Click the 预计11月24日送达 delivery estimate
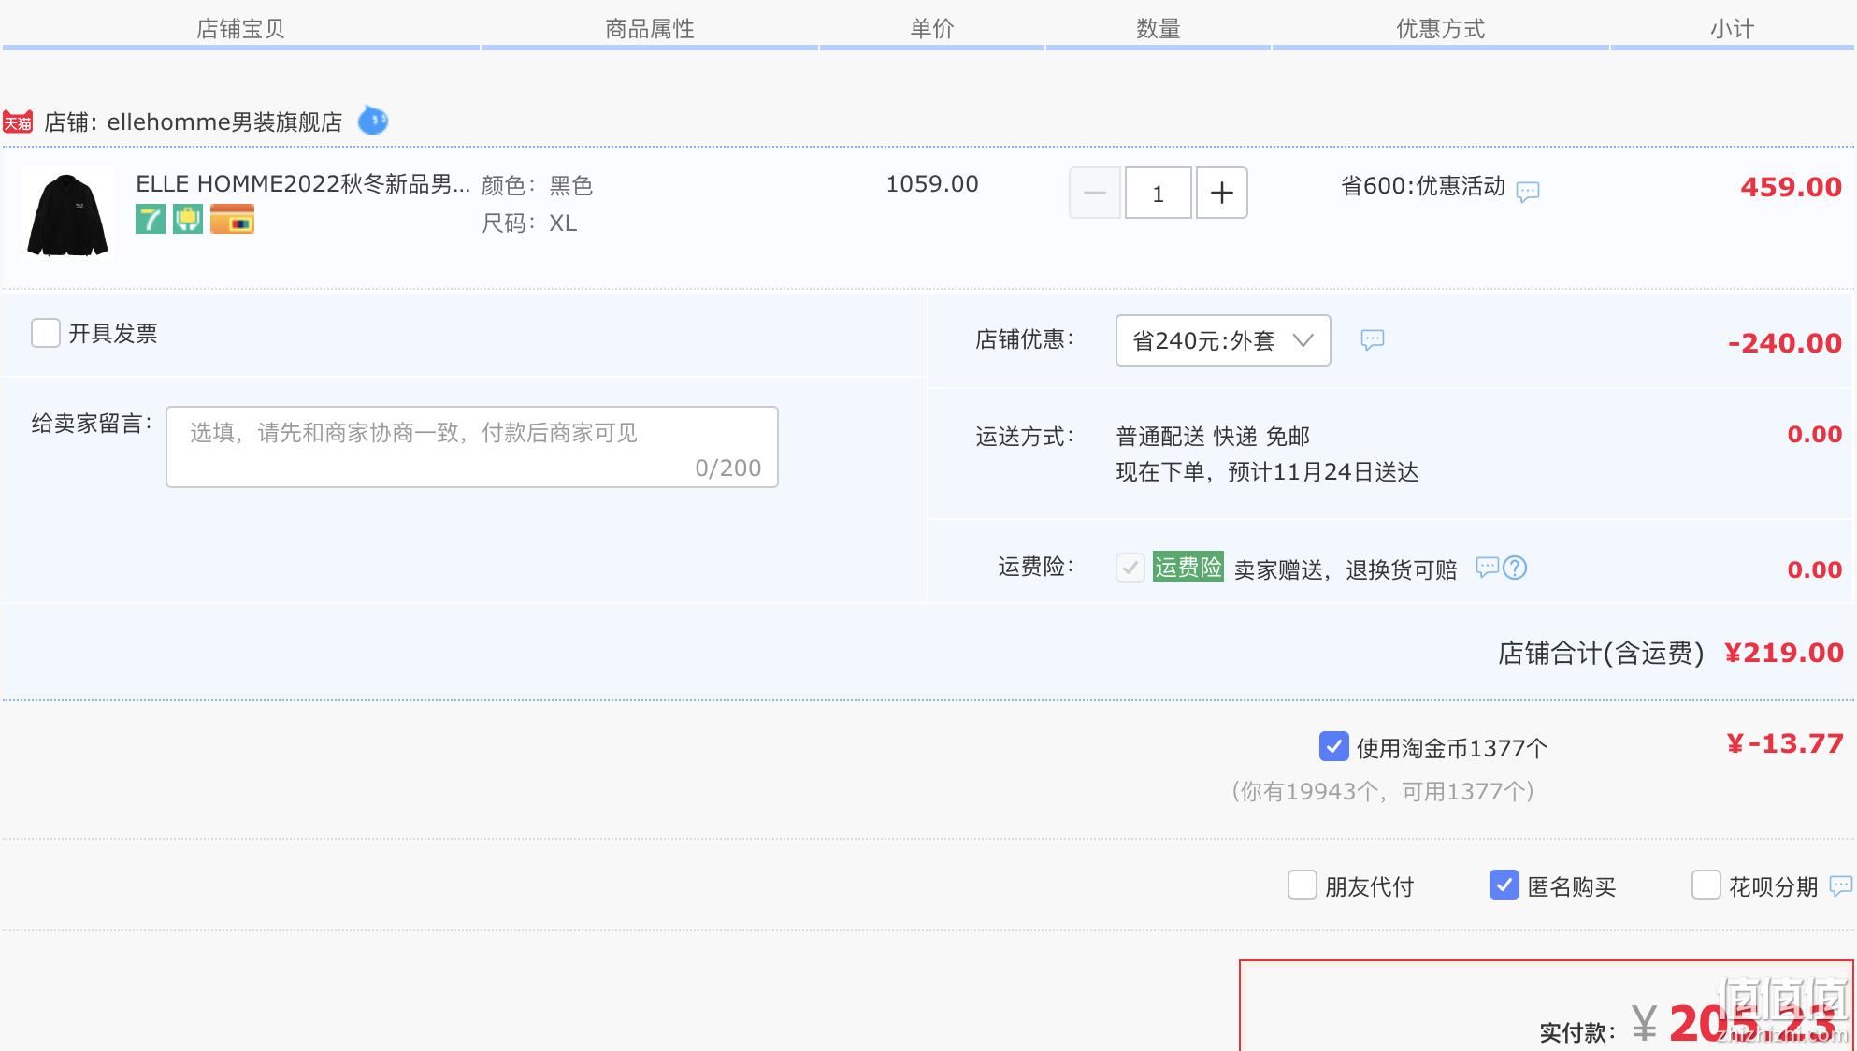This screenshot has height=1051, width=1857. 1323,472
